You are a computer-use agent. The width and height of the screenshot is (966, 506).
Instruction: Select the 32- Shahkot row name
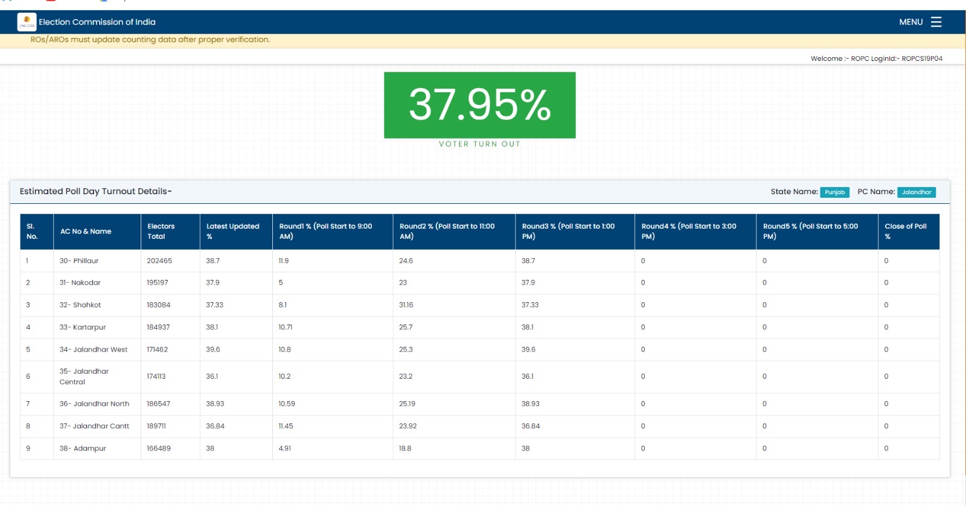80,305
